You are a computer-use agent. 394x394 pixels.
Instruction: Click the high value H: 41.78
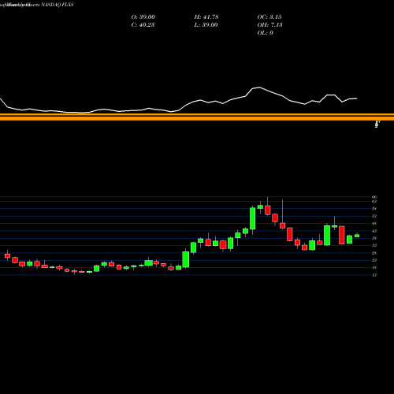pos(206,17)
